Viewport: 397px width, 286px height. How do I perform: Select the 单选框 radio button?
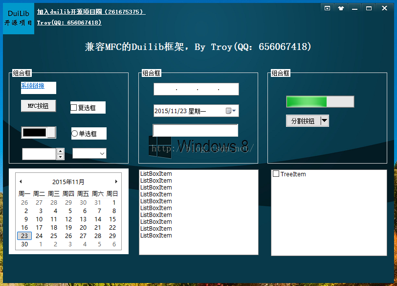point(75,134)
